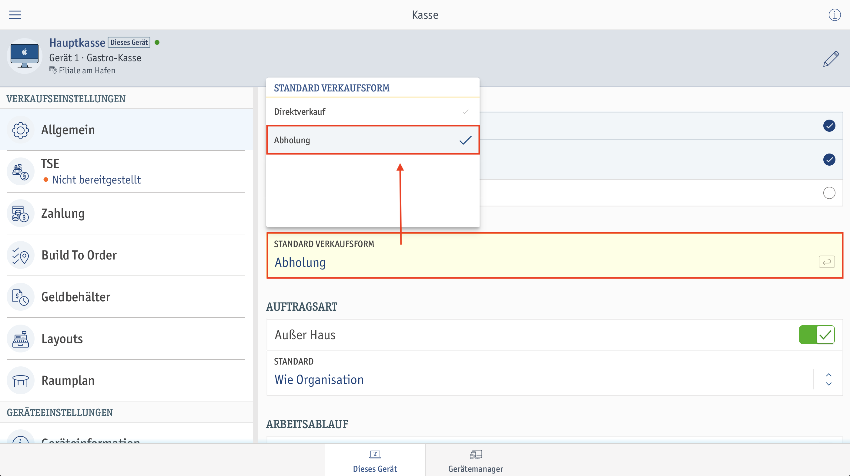
Task: Select Direktverkauf in the popup list
Action: tap(373, 112)
